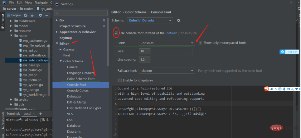
Task: Open the Project view selector dropdown
Action: click(x=14, y=15)
